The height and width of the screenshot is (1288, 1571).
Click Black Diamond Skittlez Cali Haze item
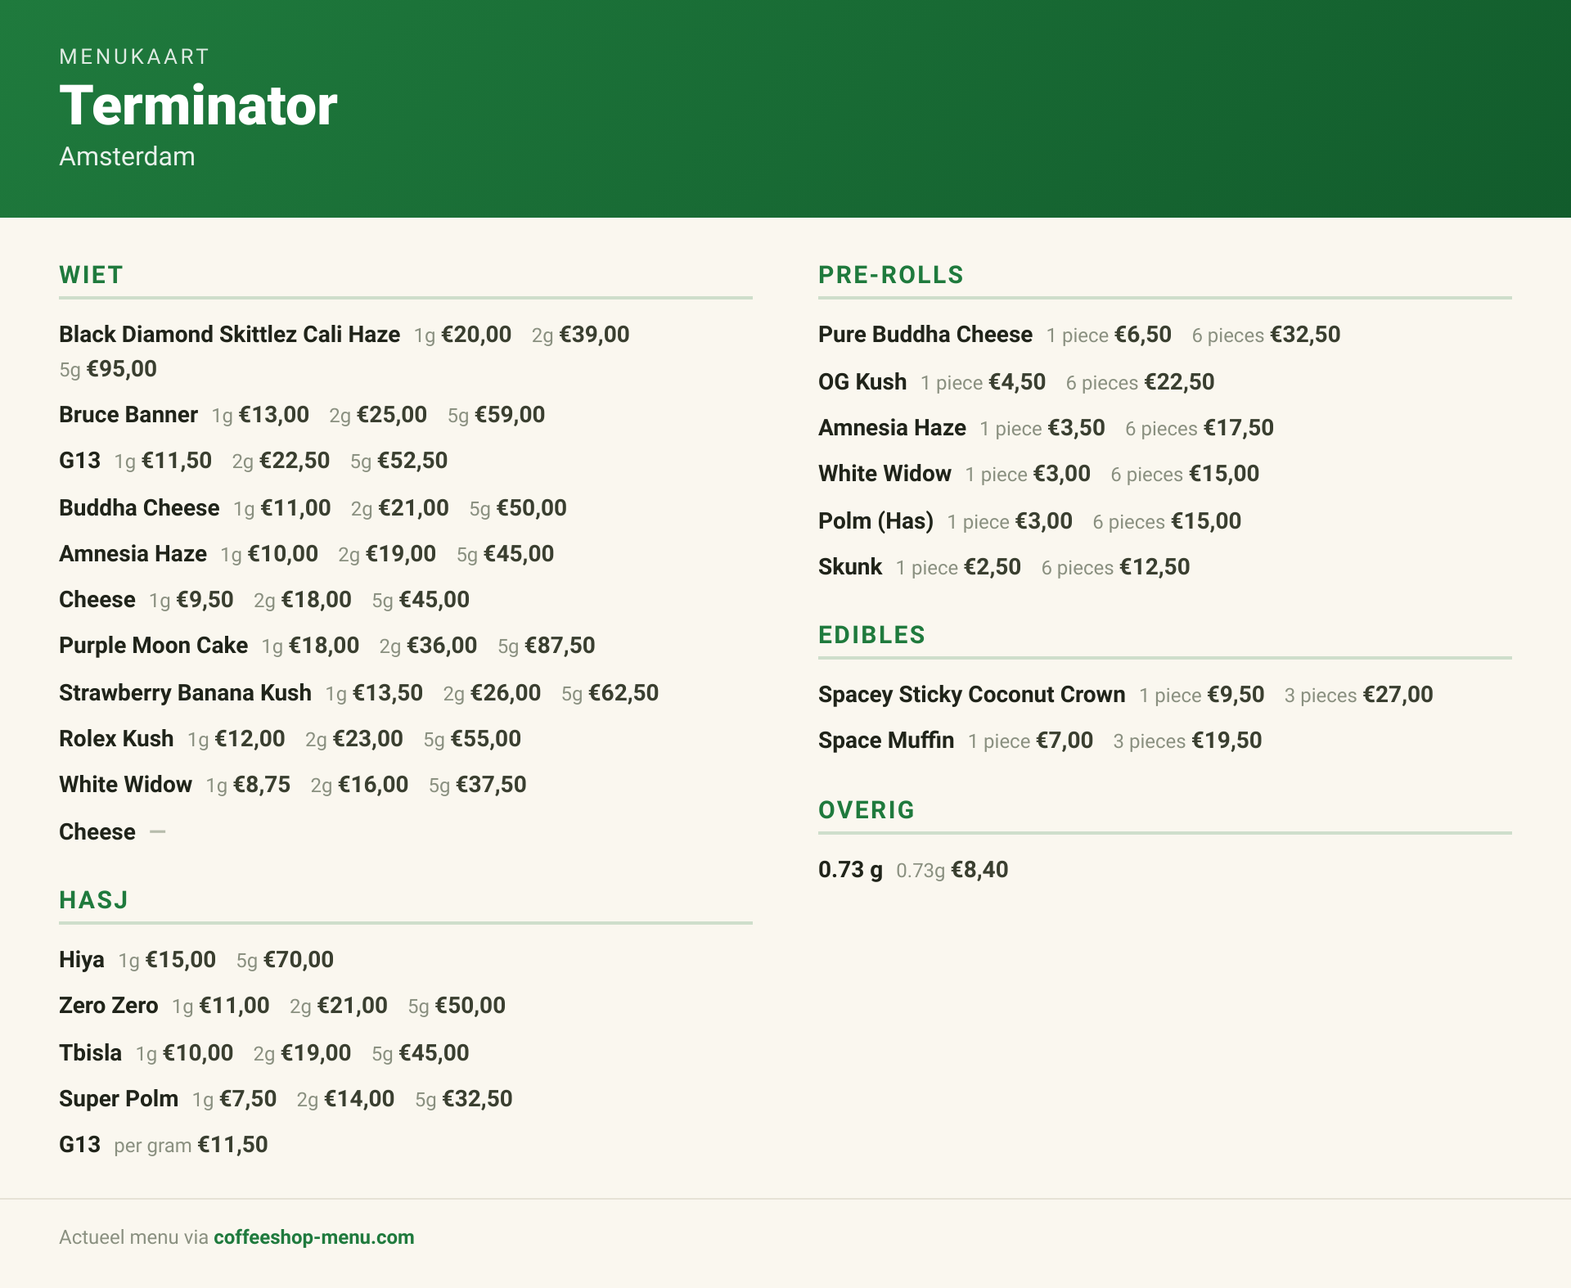229,334
